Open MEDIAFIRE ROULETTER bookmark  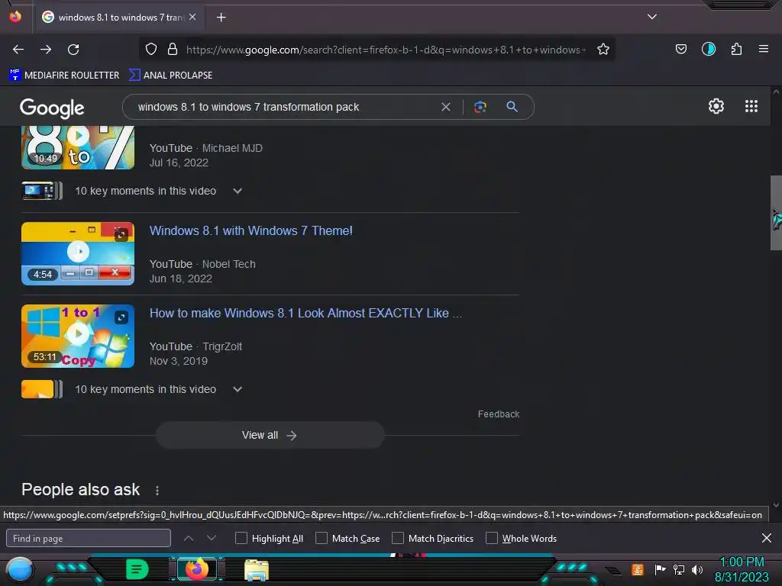pos(64,76)
